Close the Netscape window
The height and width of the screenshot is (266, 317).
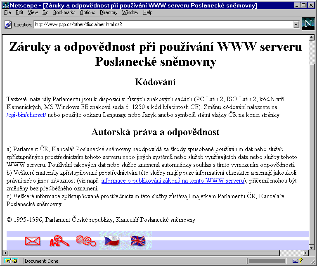[311, 5]
